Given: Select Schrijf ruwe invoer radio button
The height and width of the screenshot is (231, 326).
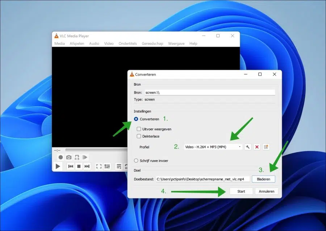Looking at the screenshot, I should pyautogui.click(x=136, y=161).
